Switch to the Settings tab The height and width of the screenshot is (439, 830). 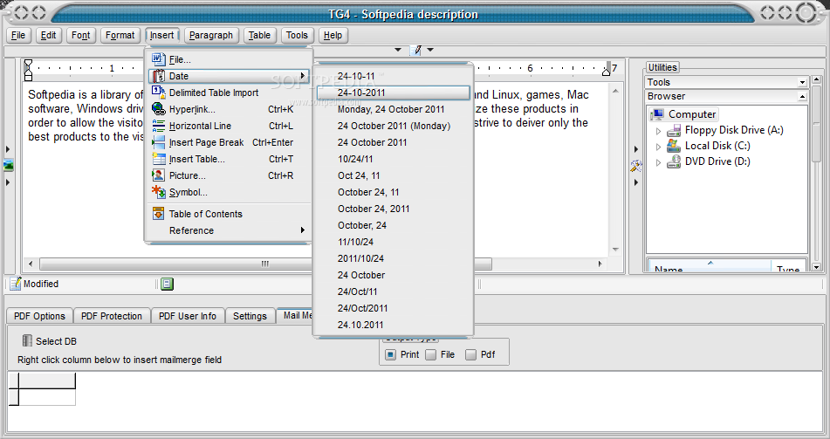coord(250,316)
